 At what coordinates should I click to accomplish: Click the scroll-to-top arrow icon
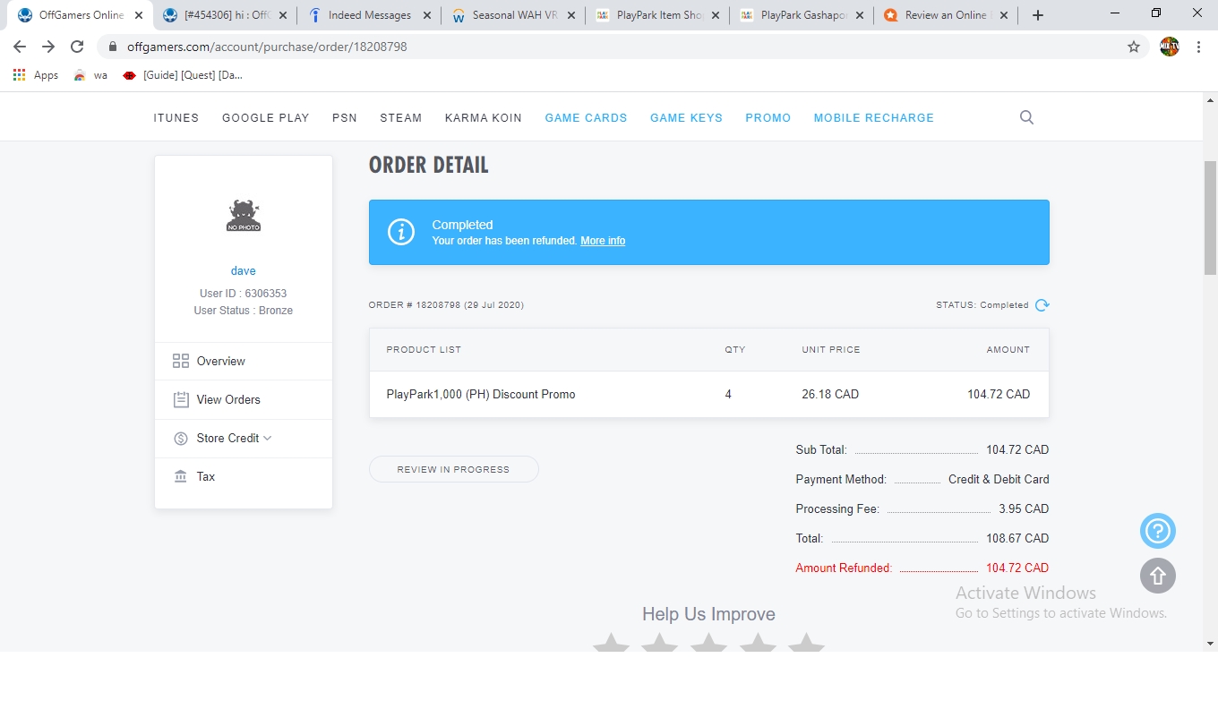click(x=1157, y=576)
